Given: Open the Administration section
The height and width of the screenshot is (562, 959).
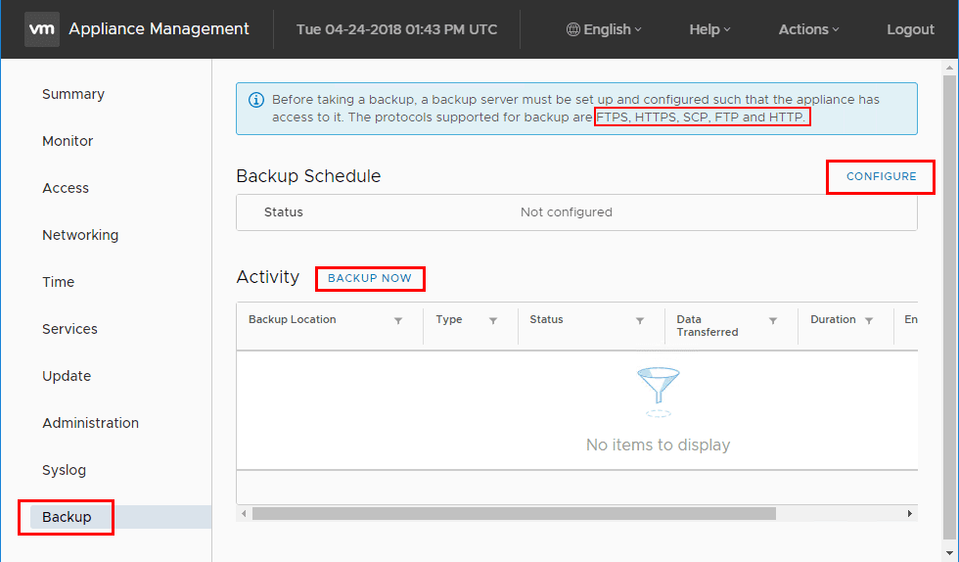Looking at the screenshot, I should coord(90,423).
